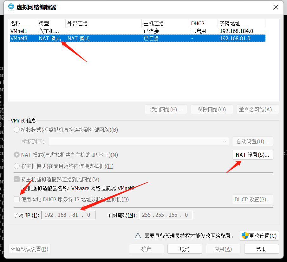Select the NAT 模式 radio button
Screen dimensions: 287x262
pyautogui.click(x=17, y=155)
